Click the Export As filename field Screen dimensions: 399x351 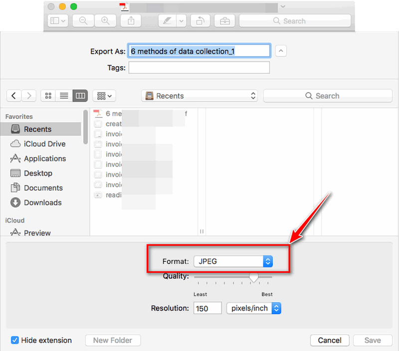[199, 51]
